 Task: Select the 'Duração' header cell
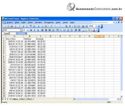click(41, 39)
